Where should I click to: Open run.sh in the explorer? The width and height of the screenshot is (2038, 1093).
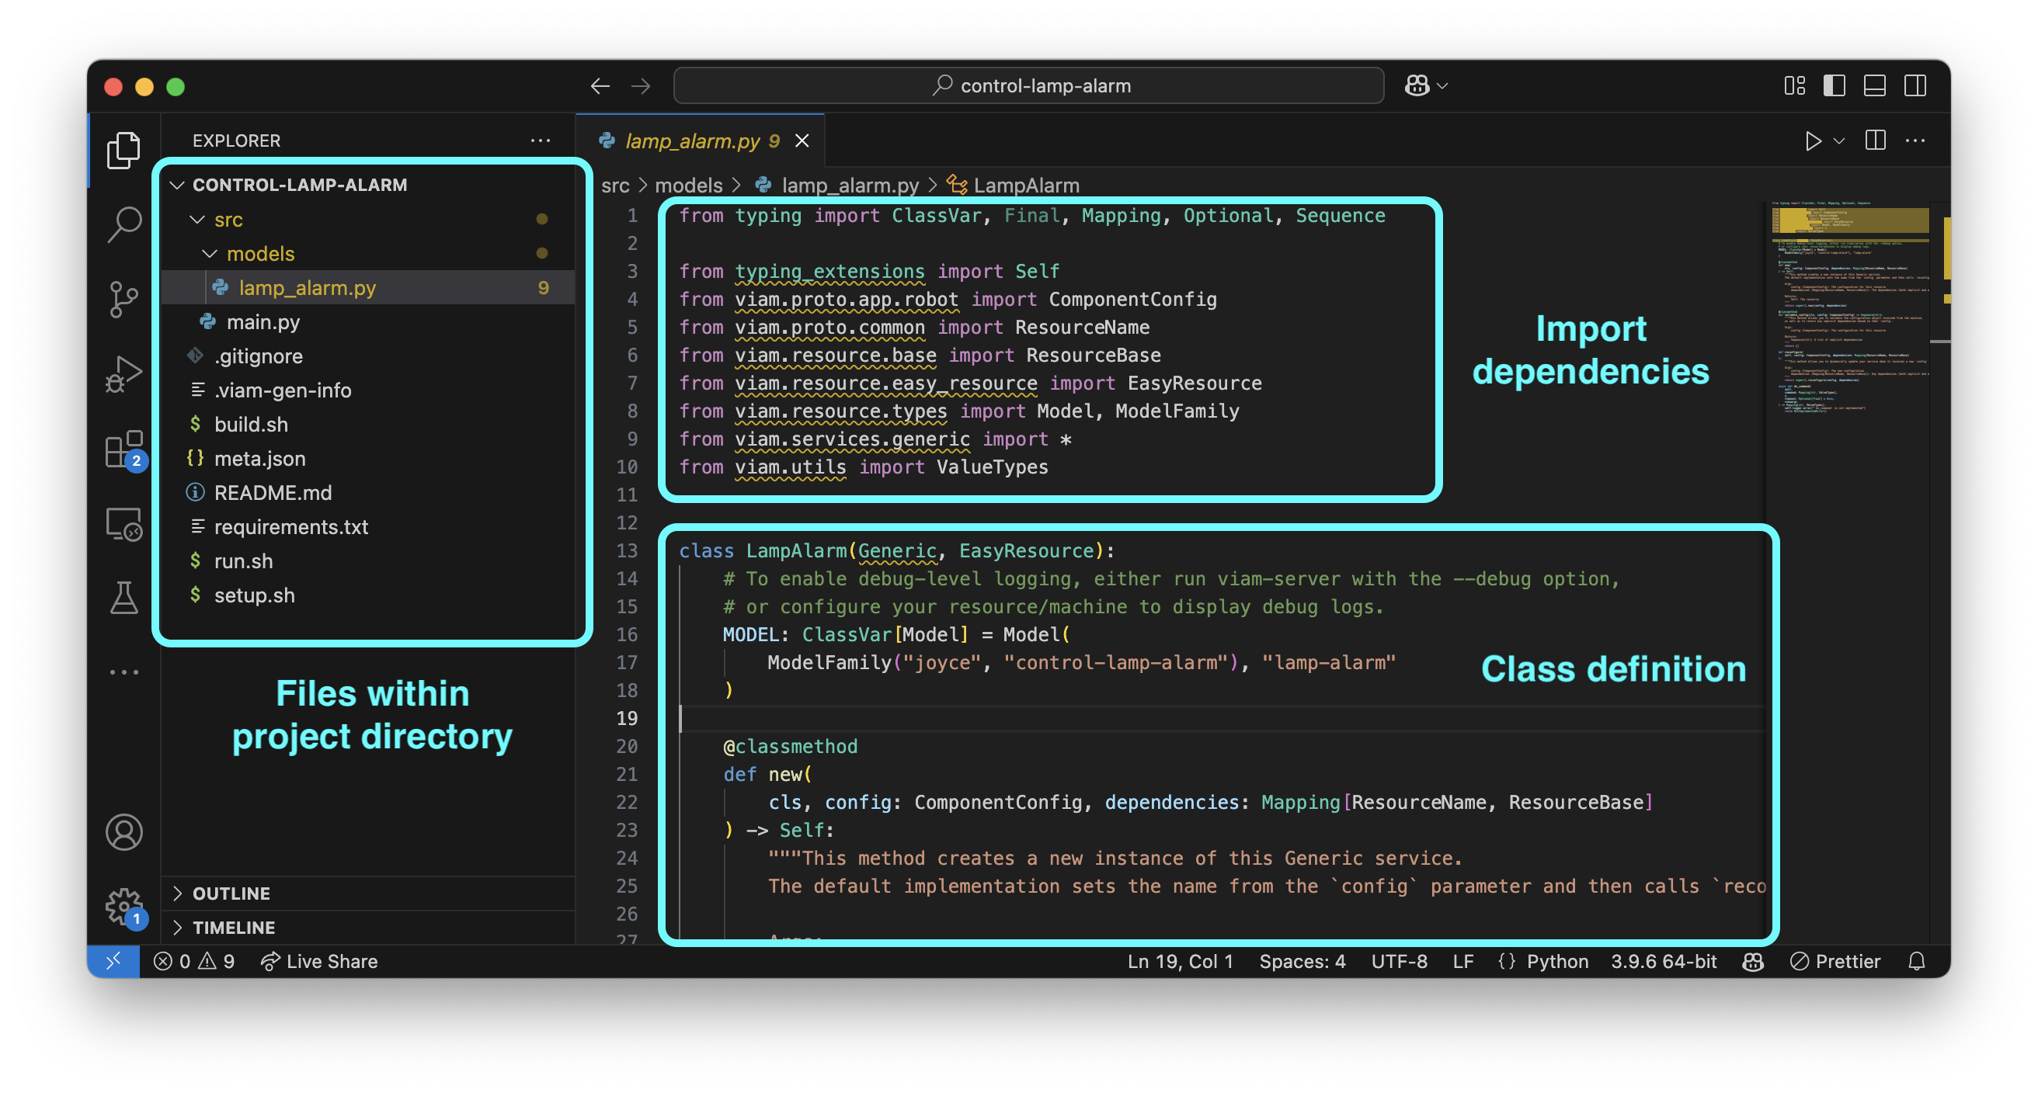click(x=368, y=560)
